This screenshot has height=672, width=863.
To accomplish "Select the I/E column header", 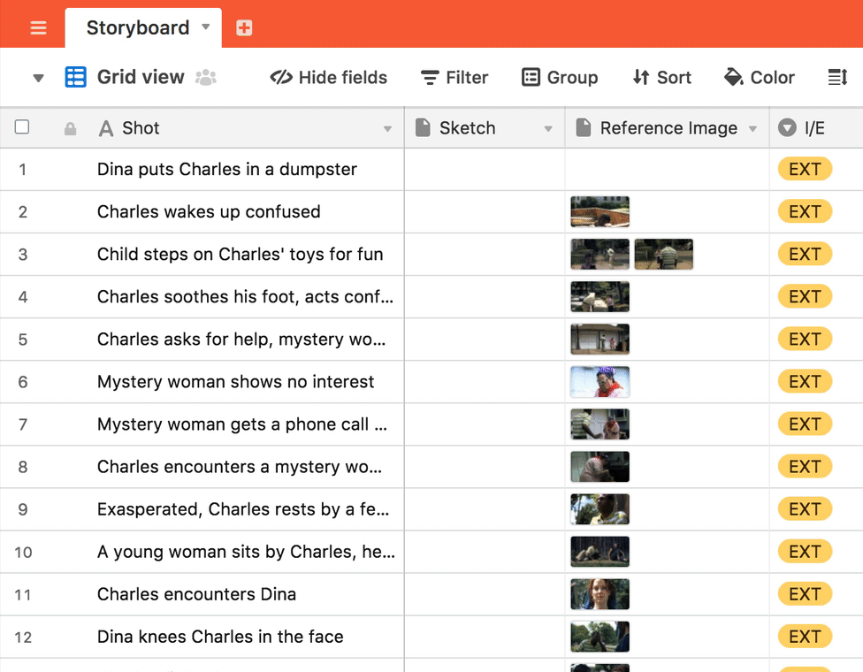I will coord(816,128).
